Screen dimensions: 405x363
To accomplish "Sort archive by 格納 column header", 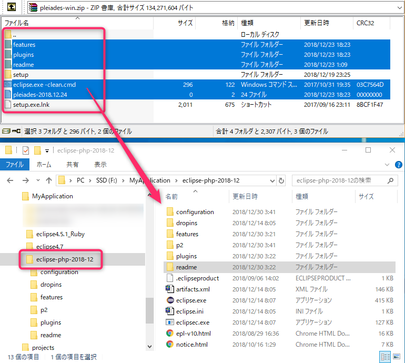I will pos(217,23).
